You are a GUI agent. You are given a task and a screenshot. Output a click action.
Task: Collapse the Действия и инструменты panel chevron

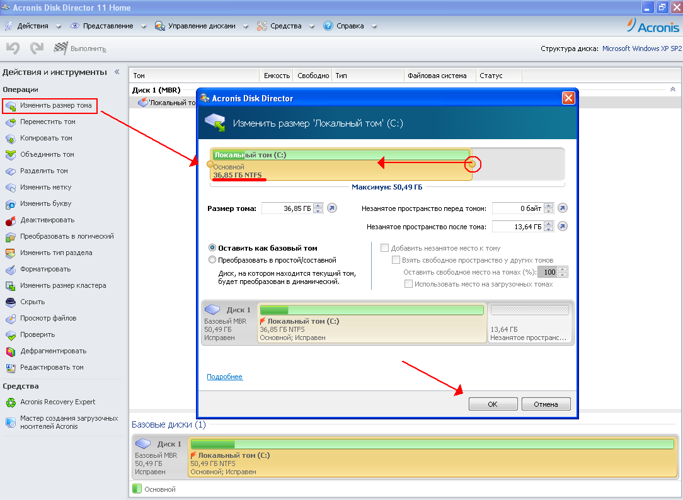(117, 72)
